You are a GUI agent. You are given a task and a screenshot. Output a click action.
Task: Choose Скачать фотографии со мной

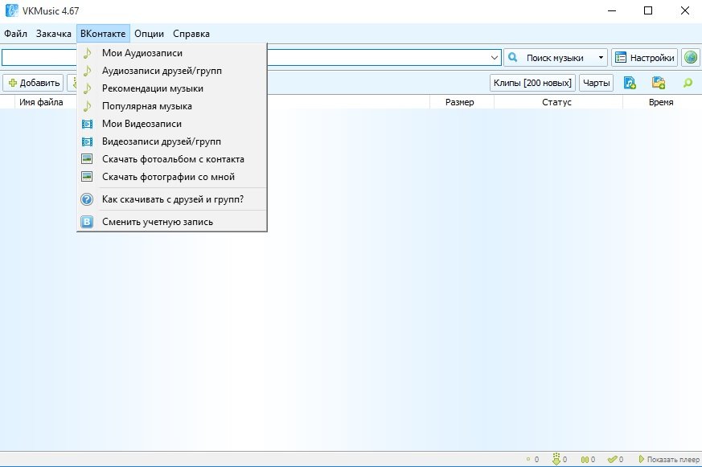click(172, 177)
